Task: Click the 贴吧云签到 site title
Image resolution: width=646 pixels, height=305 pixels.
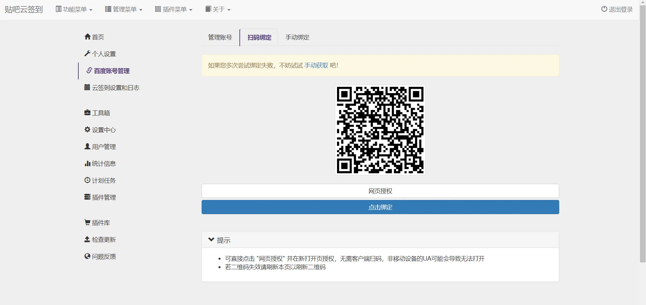Action: tap(24, 9)
